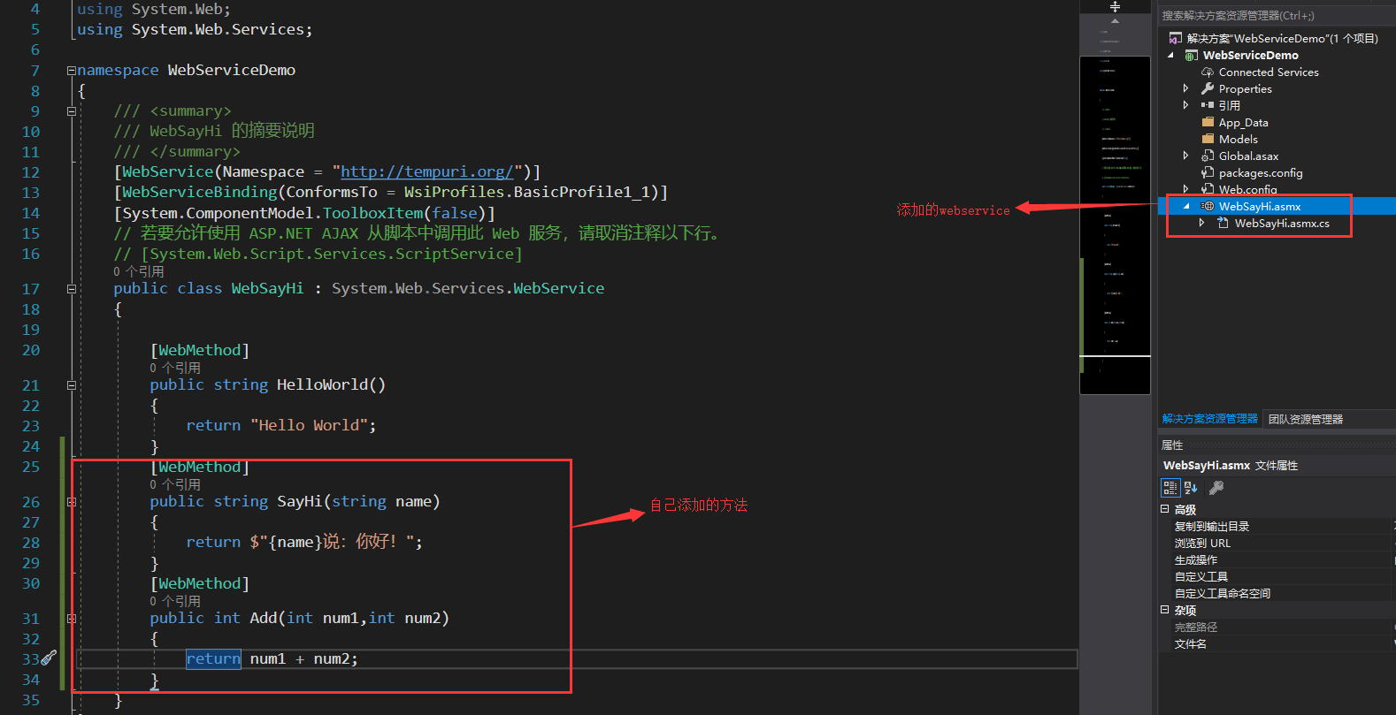Image resolution: width=1396 pixels, height=715 pixels.
Task: Click line number 17 in the gutter
Action: point(31,289)
